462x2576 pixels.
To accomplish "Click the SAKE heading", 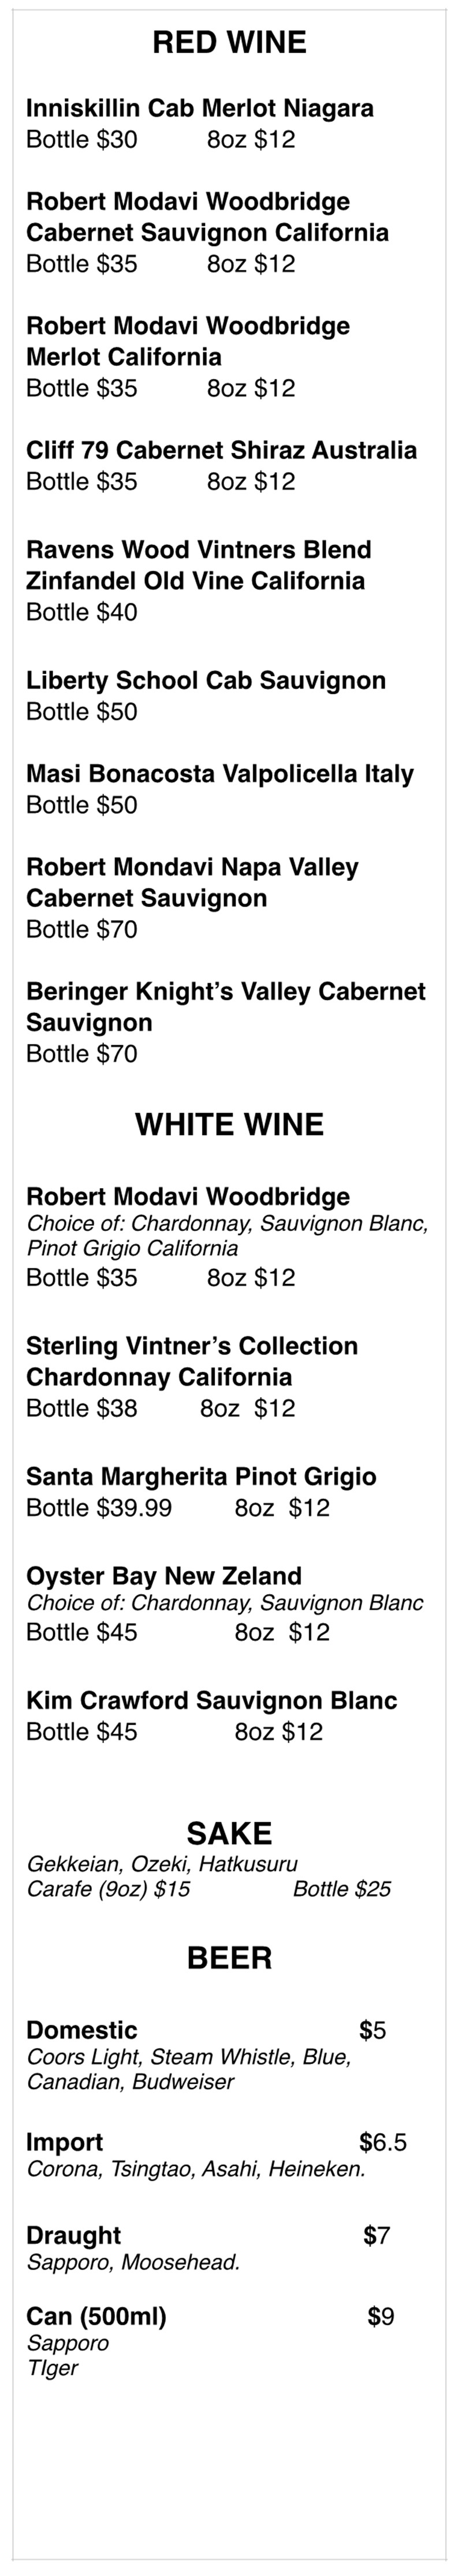I will (x=229, y=1833).
